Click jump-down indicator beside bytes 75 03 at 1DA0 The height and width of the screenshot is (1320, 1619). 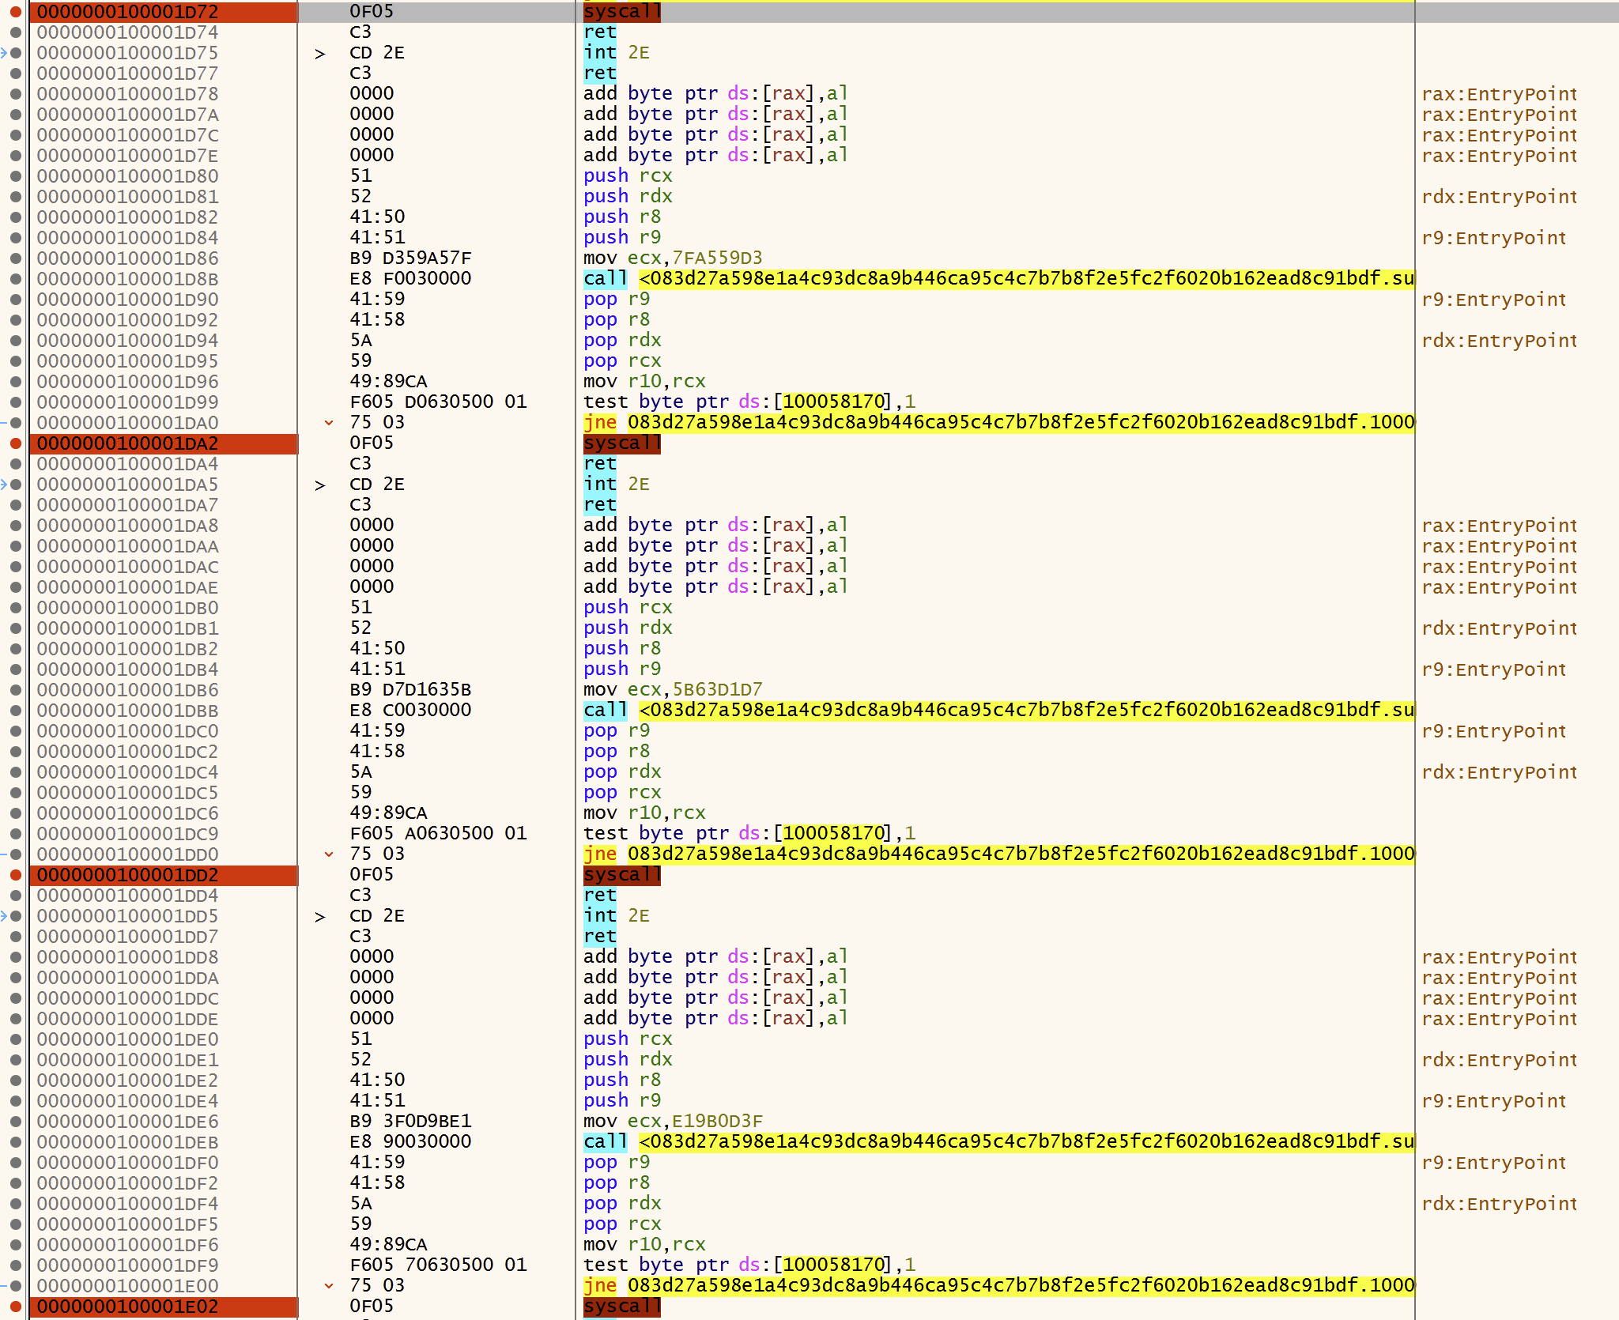(329, 423)
